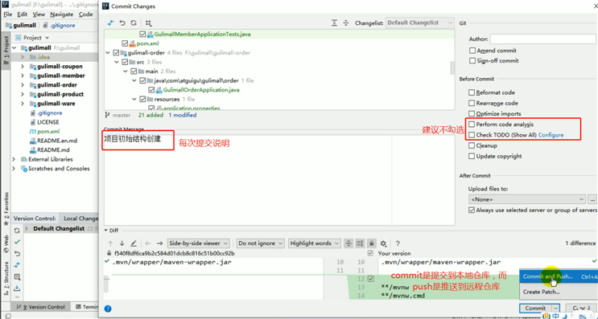
Task: Click blue Show Diff icon in Version Control panel
Action: click(17, 265)
